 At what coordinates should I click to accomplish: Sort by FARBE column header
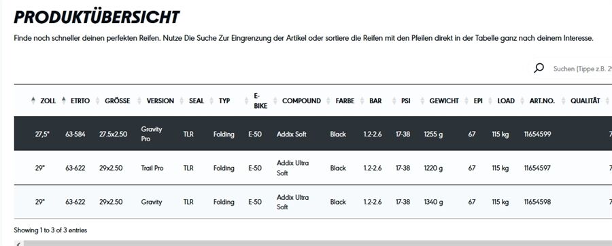pyautogui.click(x=345, y=101)
